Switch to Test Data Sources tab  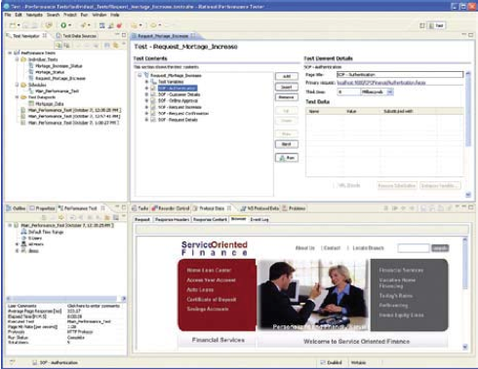coord(76,36)
